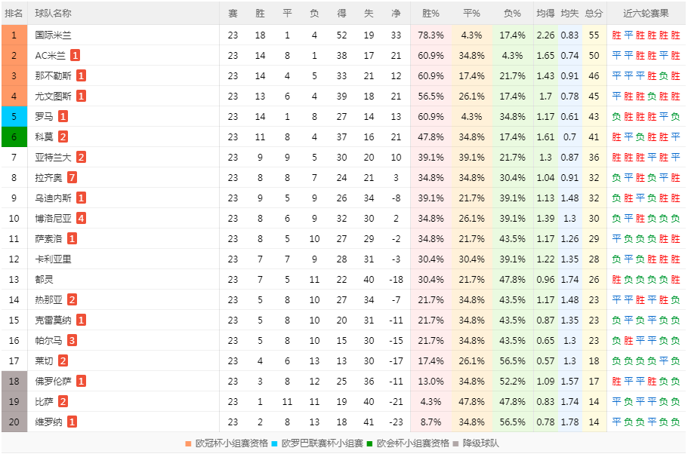This screenshot has width=688, height=457.
Task: Click the red badge next to 拉齐奥
Action: point(72,177)
